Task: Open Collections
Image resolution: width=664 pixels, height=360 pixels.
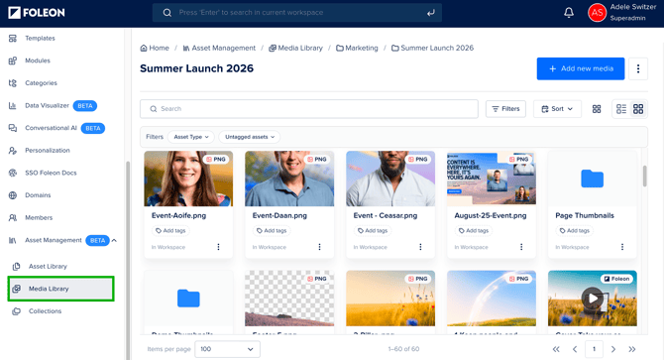Action: [x=45, y=311]
